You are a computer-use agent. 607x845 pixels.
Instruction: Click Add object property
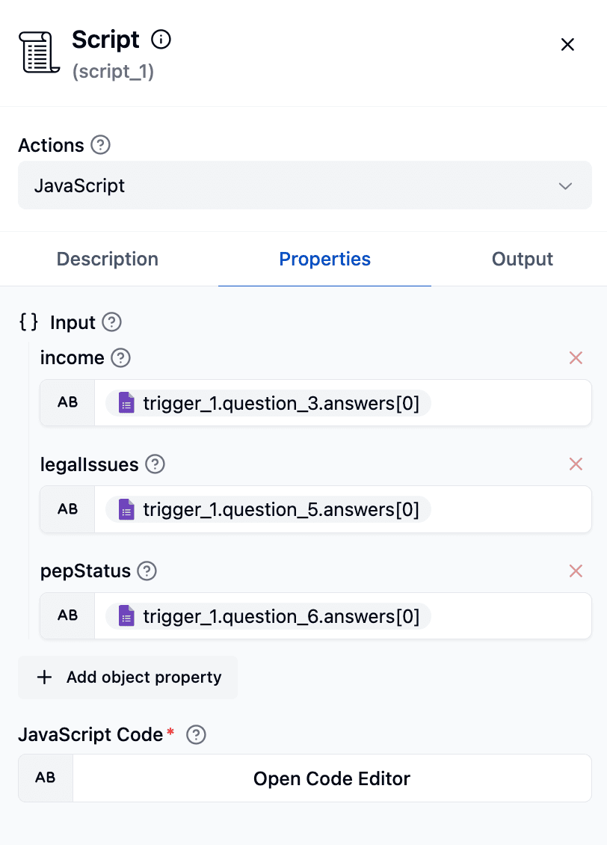[x=127, y=677]
